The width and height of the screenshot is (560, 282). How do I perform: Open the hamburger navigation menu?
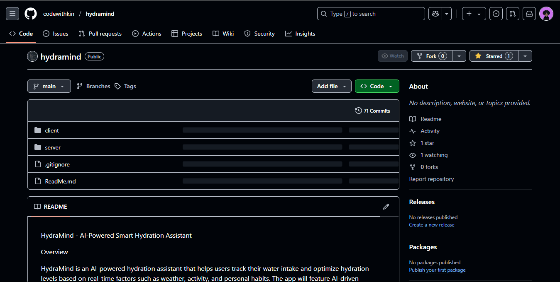pos(12,14)
